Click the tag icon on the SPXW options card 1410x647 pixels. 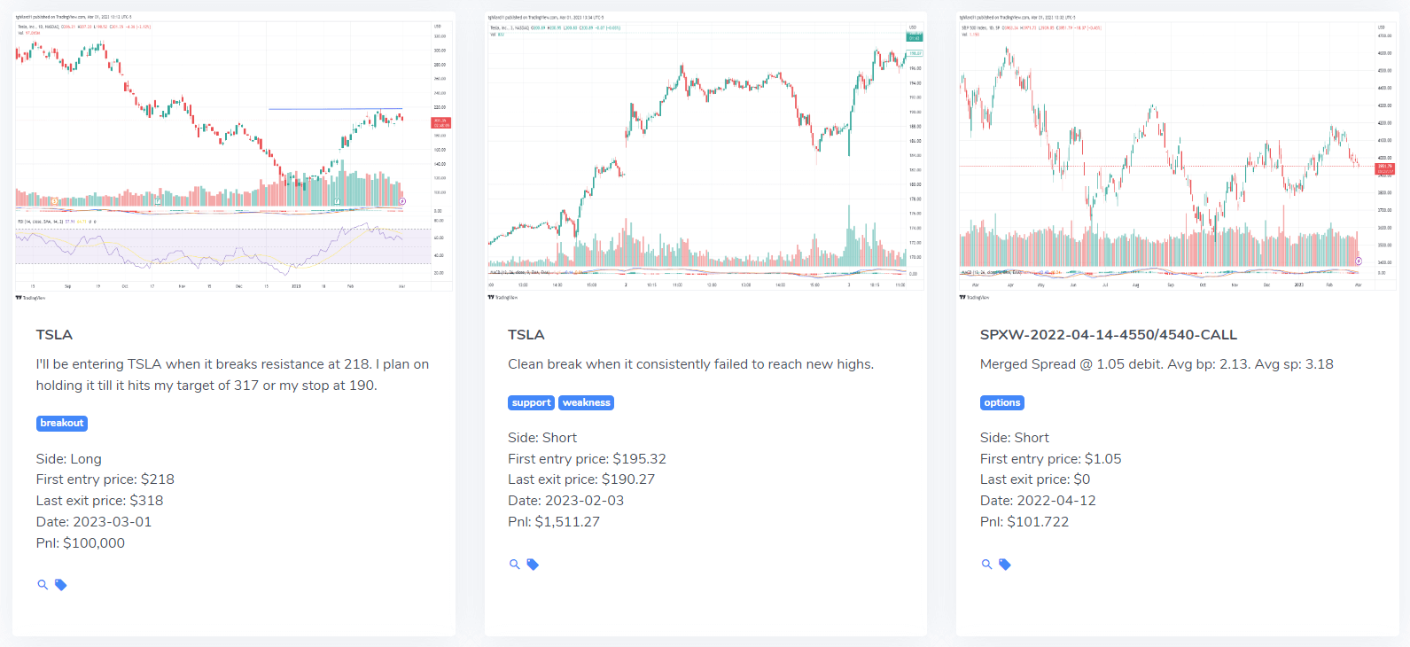[1005, 565]
